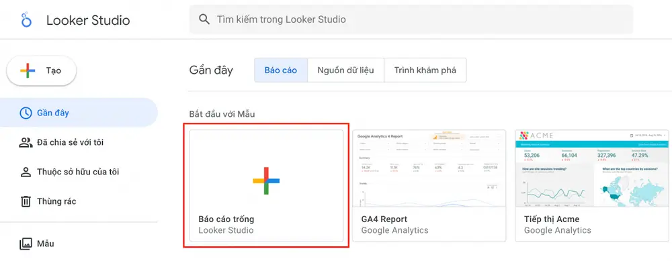The height and width of the screenshot is (261, 672).
Task: Switch to the Nguồn dữ liệu tab
Action: pos(345,70)
